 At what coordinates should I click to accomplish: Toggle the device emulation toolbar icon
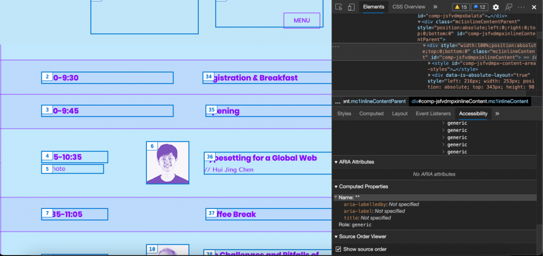point(351,7)
